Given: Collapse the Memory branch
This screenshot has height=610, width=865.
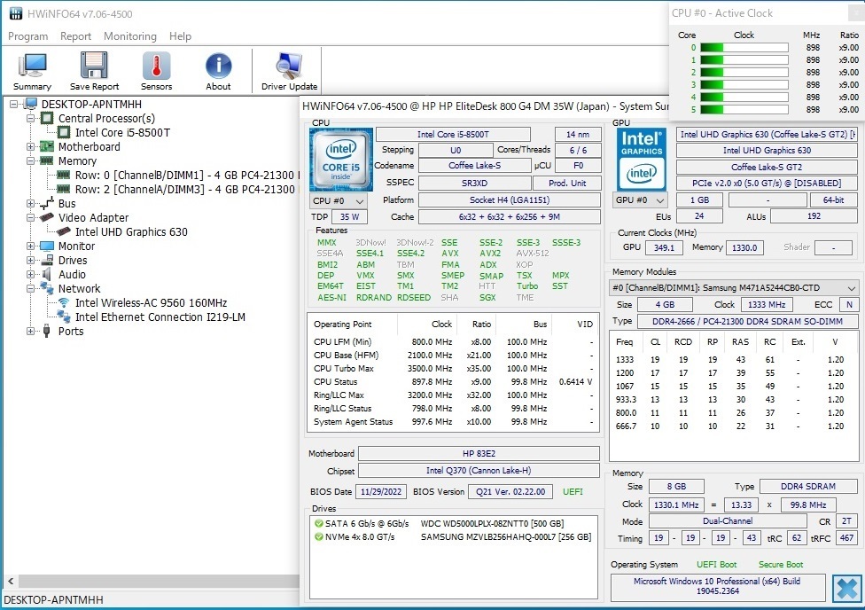Looking at the screenshot, I should click(x=30, y=160).
